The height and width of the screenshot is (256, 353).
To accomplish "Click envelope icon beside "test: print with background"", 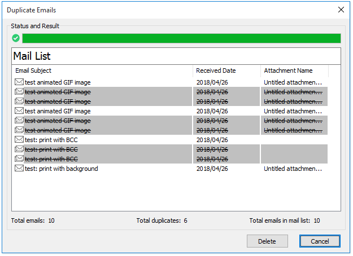I will click(x=19, y=169).
